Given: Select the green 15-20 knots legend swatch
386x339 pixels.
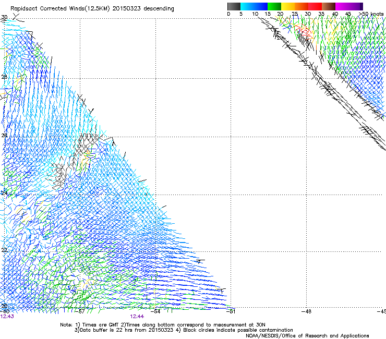Looking at the screenshot, I should tap(274, 6).
